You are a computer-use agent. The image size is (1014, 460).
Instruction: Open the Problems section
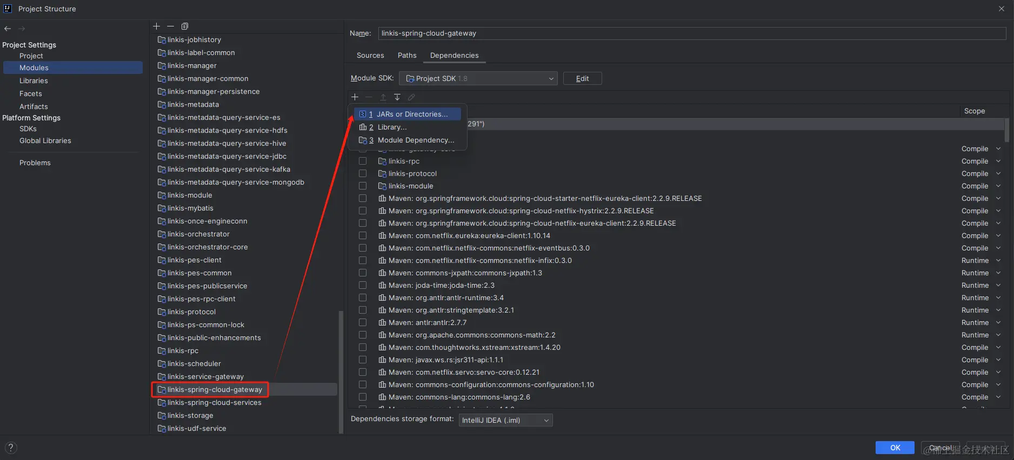(x=35, y=163)
